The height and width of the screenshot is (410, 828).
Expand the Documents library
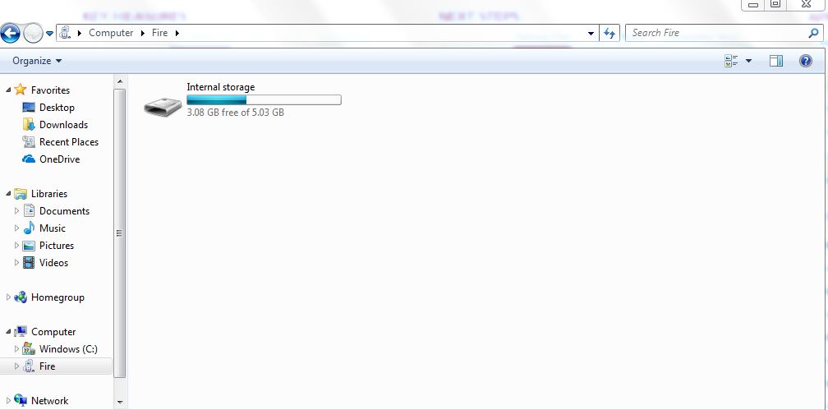[x=16, y=211]
